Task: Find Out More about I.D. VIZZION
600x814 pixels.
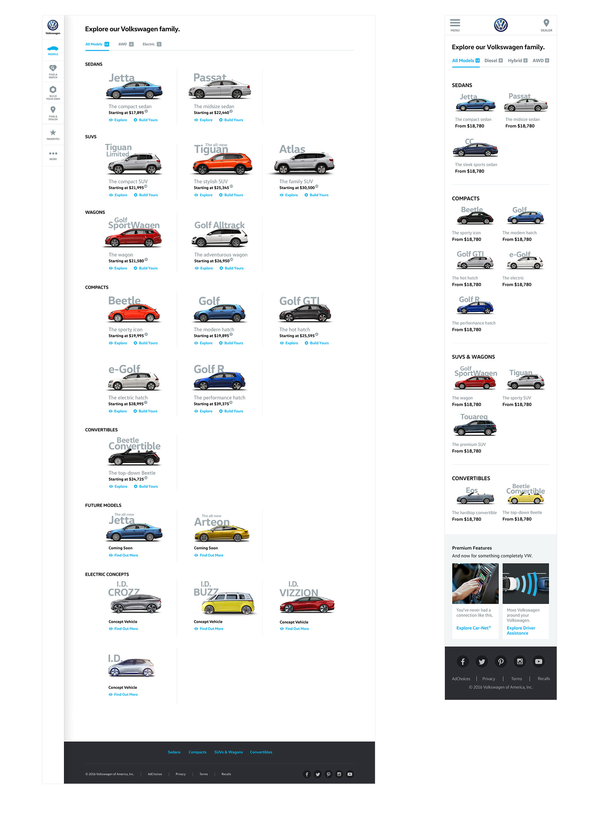Action: [x=294, y=628]
